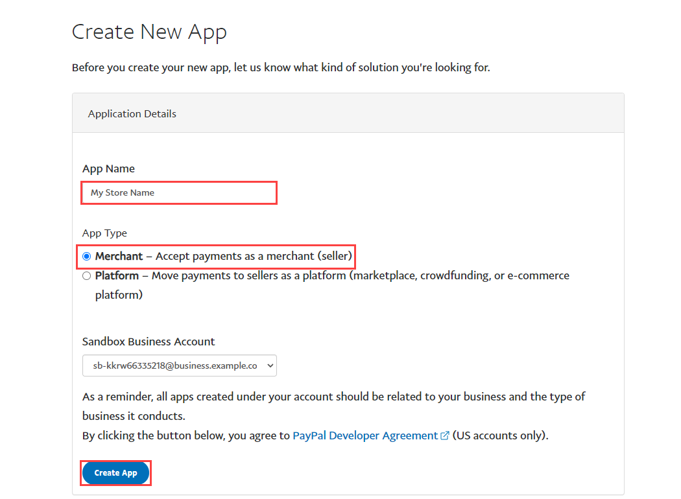Select the Platform app type radio button
This screenshot has width=681, height=499.
(x=87, y=276)
